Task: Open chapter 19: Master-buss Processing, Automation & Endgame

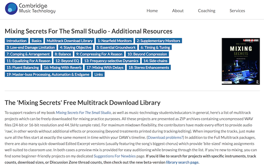Action: (x=48, y=75)
